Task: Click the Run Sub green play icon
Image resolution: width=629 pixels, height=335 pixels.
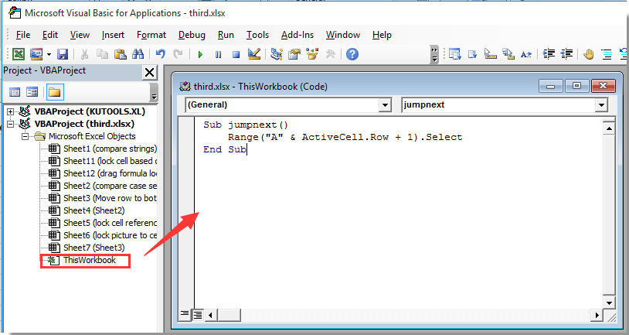Action: [x=200, y=54]
